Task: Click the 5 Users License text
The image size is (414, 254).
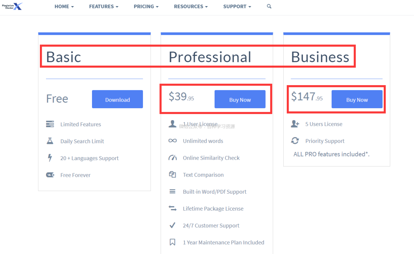Action: [324, 124]
